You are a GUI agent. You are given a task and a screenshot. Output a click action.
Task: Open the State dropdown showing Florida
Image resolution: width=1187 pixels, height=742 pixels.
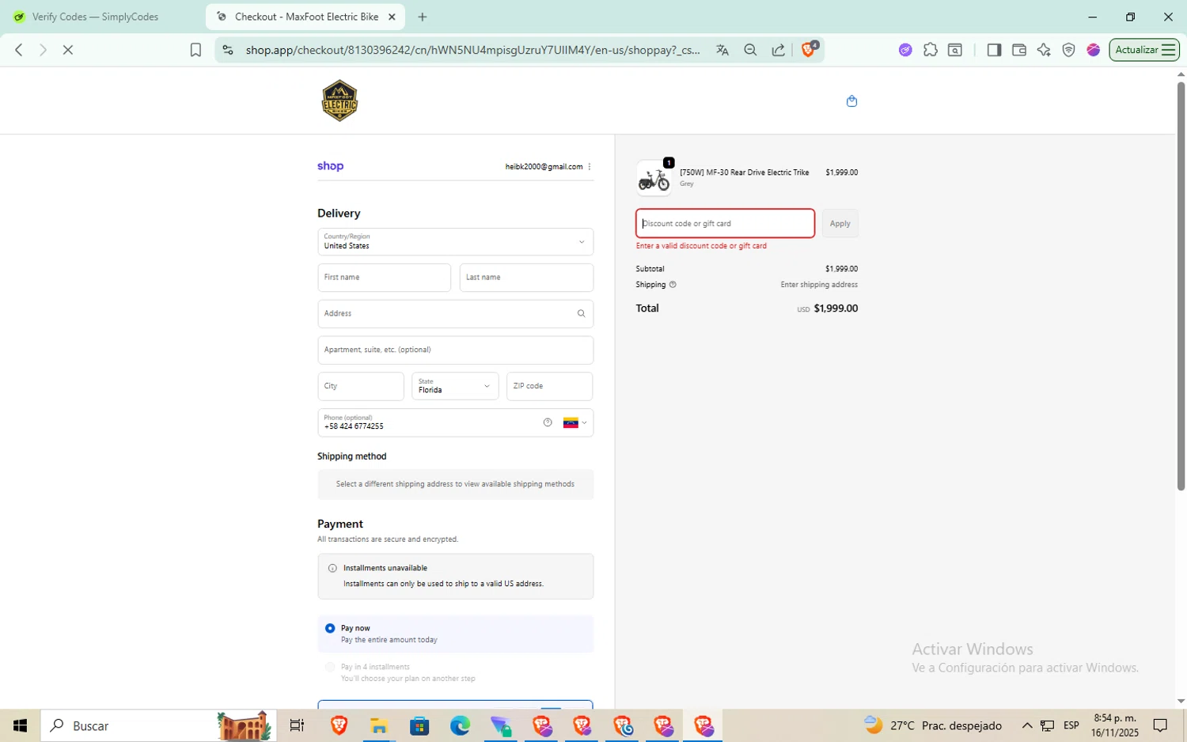coord(455,386)
